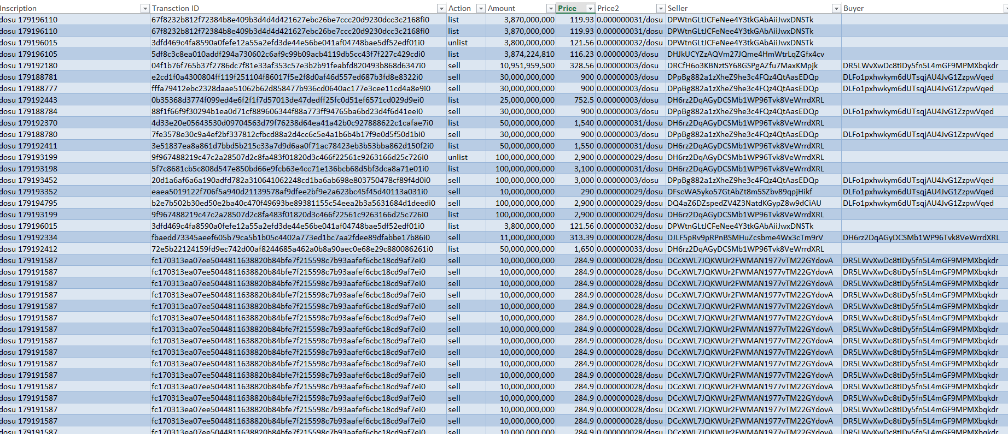Select transaction ID starting with 88f1f66f9f30294b
1008x434 pixels.
click(x=298, y=111)
